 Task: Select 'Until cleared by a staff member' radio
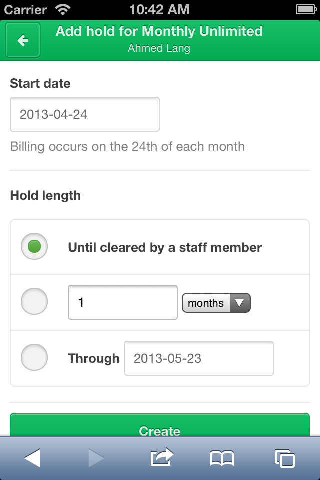click(x=34, y=246)
